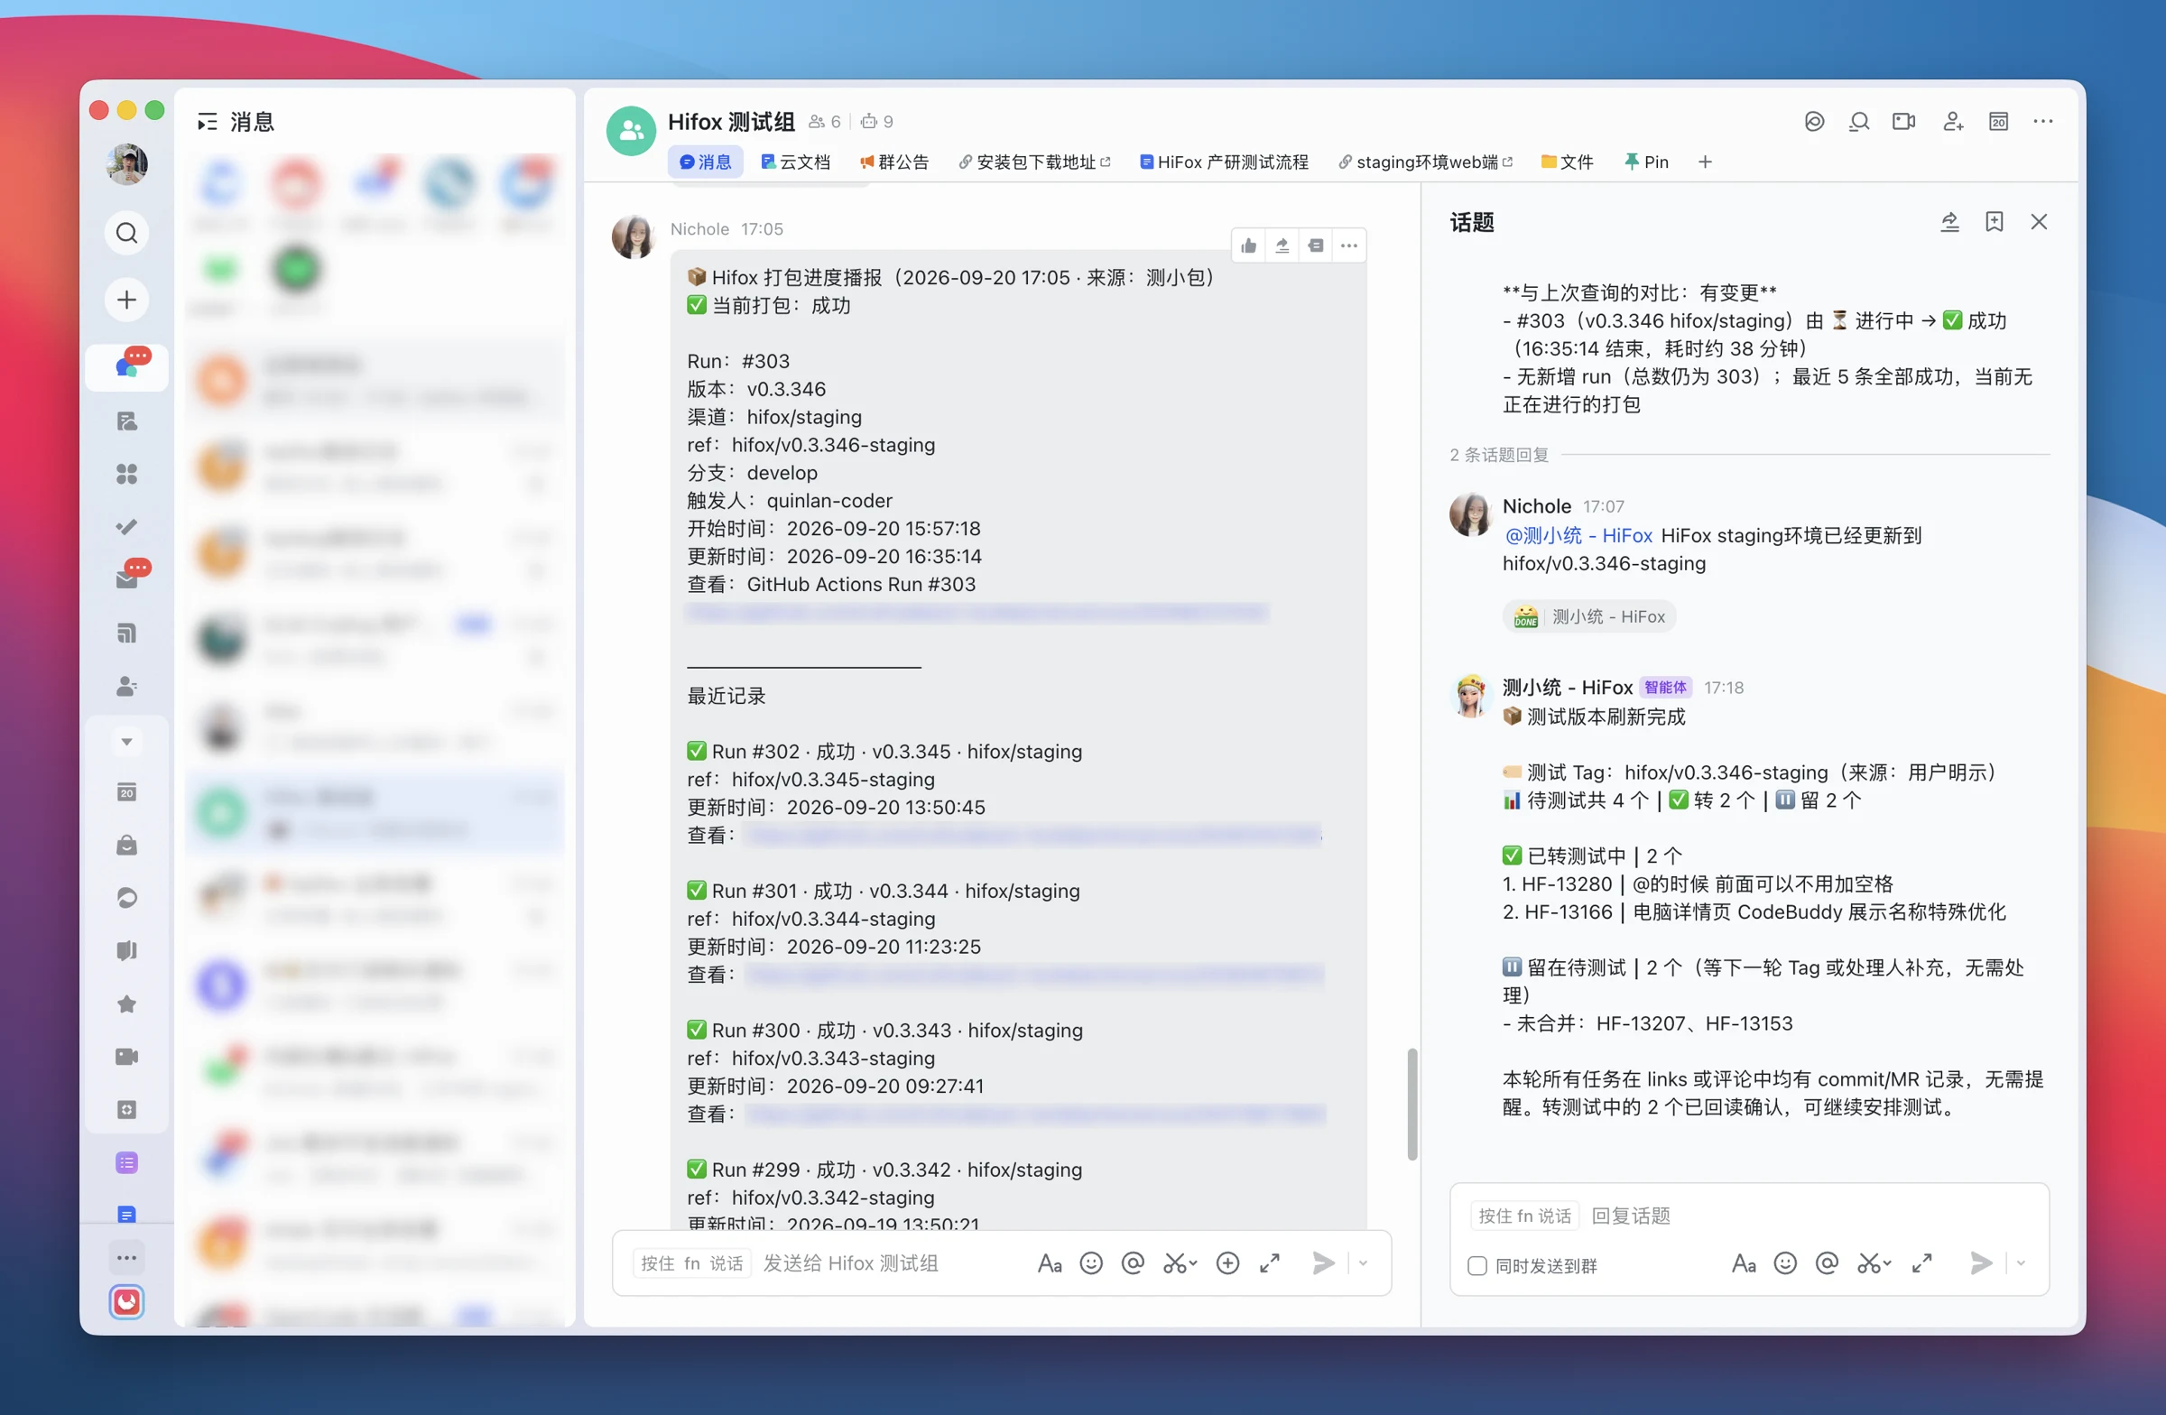2166x1415 pixels.
Task: Open the calendar icon in left sidebar
Action: 126,792
